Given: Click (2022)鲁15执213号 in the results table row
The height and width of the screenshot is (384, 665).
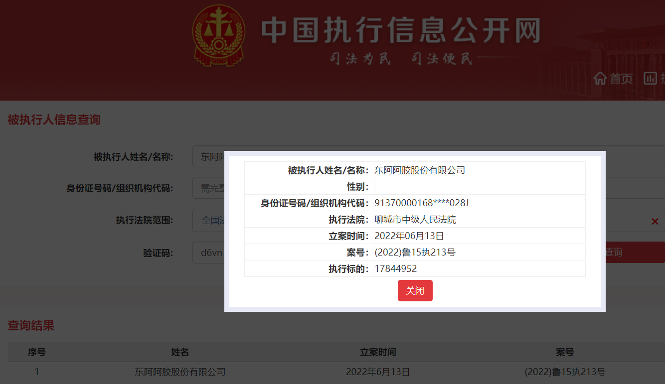Looking at the screenshot, I should [x=565, y=372].
